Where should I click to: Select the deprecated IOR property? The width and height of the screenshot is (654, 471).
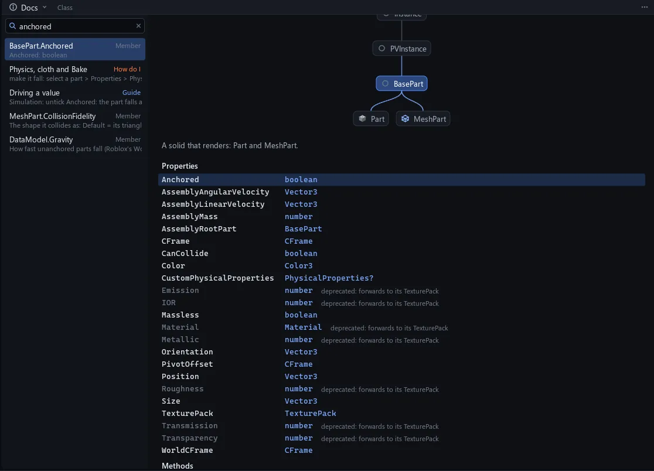[x=169, y=303]
